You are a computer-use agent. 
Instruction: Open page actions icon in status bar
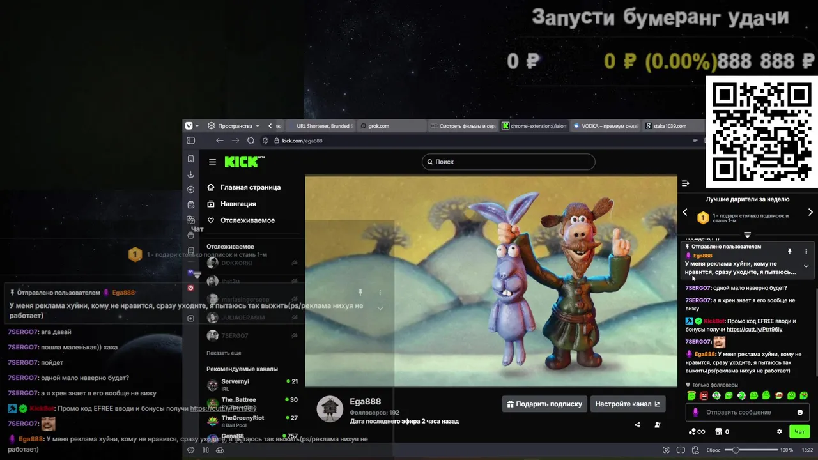pyautogui.click(x=696, y=450)
